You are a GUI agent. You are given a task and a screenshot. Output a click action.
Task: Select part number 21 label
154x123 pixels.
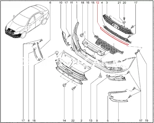(119, 3)
